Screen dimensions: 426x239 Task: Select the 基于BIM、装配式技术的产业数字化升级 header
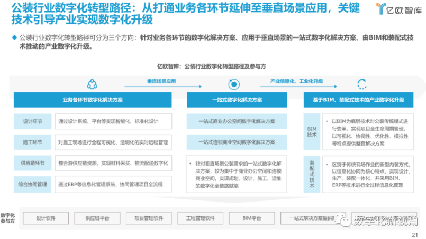[358, 100]
